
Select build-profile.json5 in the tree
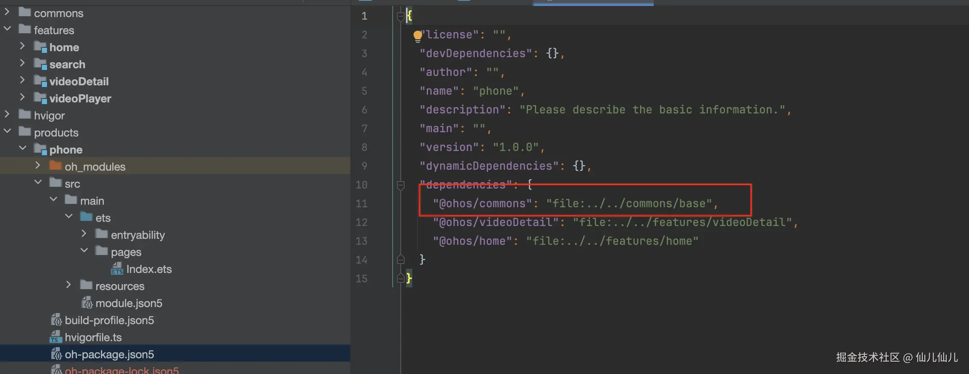pyautogui.click(x=109, y=320)
